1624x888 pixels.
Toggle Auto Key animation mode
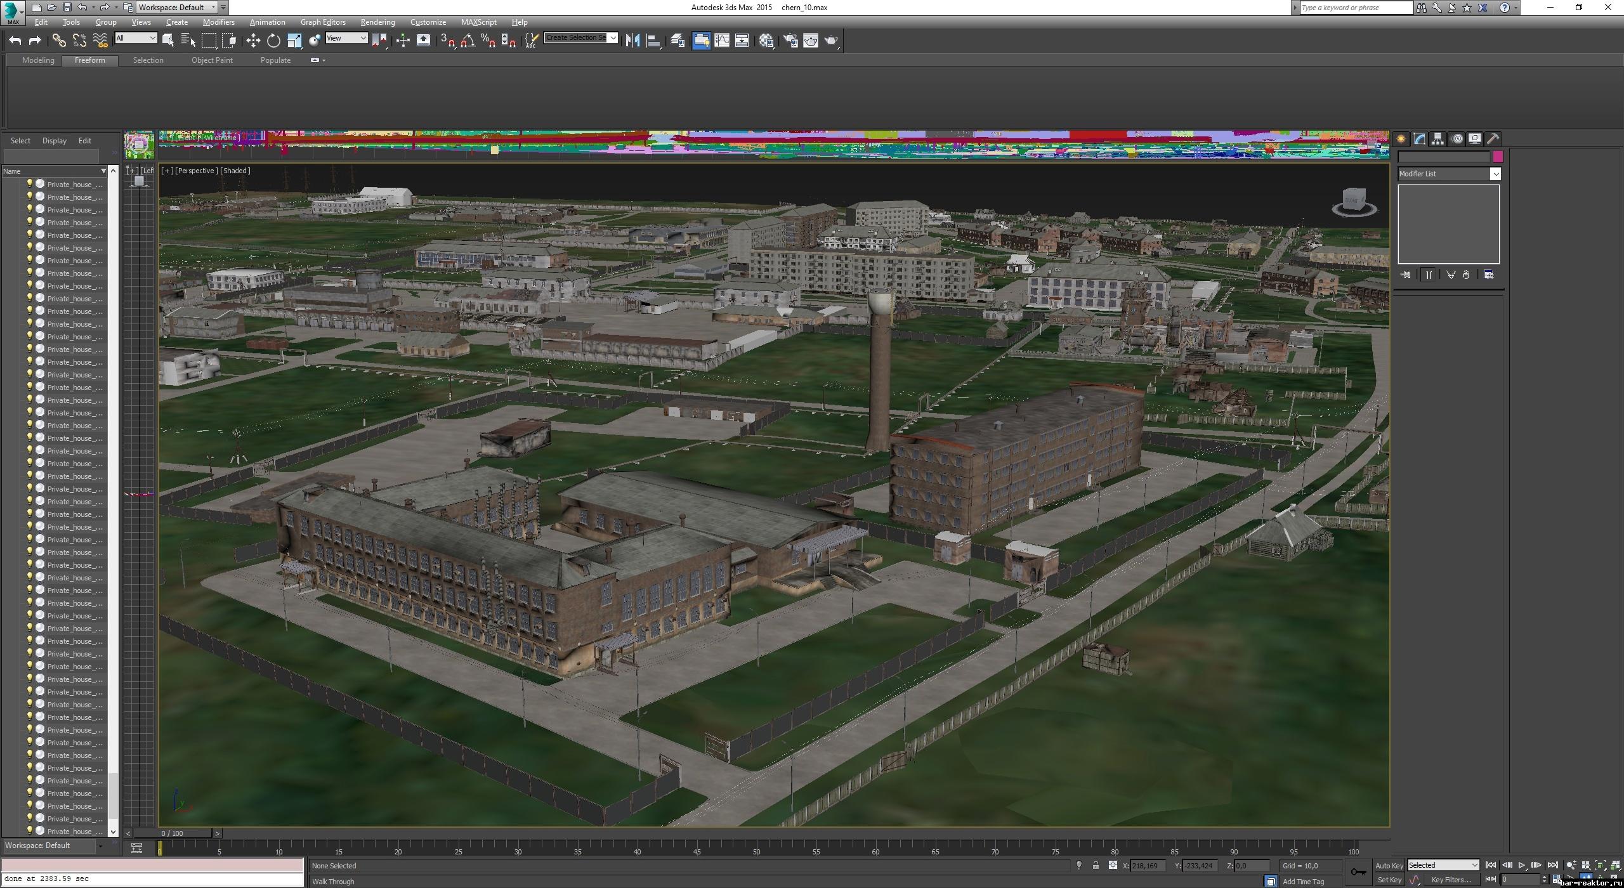(1389, 866)
